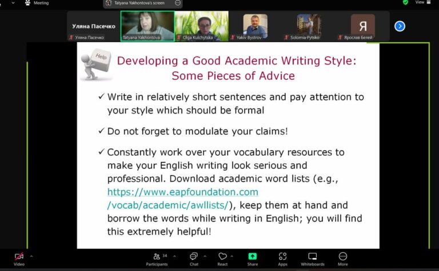The width and height of the screenshot is (439, 271).
Task: Open Whiteboards
Action: [313, 259]
